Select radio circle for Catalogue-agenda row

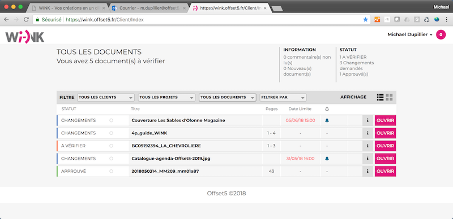(x=111, y=159)
